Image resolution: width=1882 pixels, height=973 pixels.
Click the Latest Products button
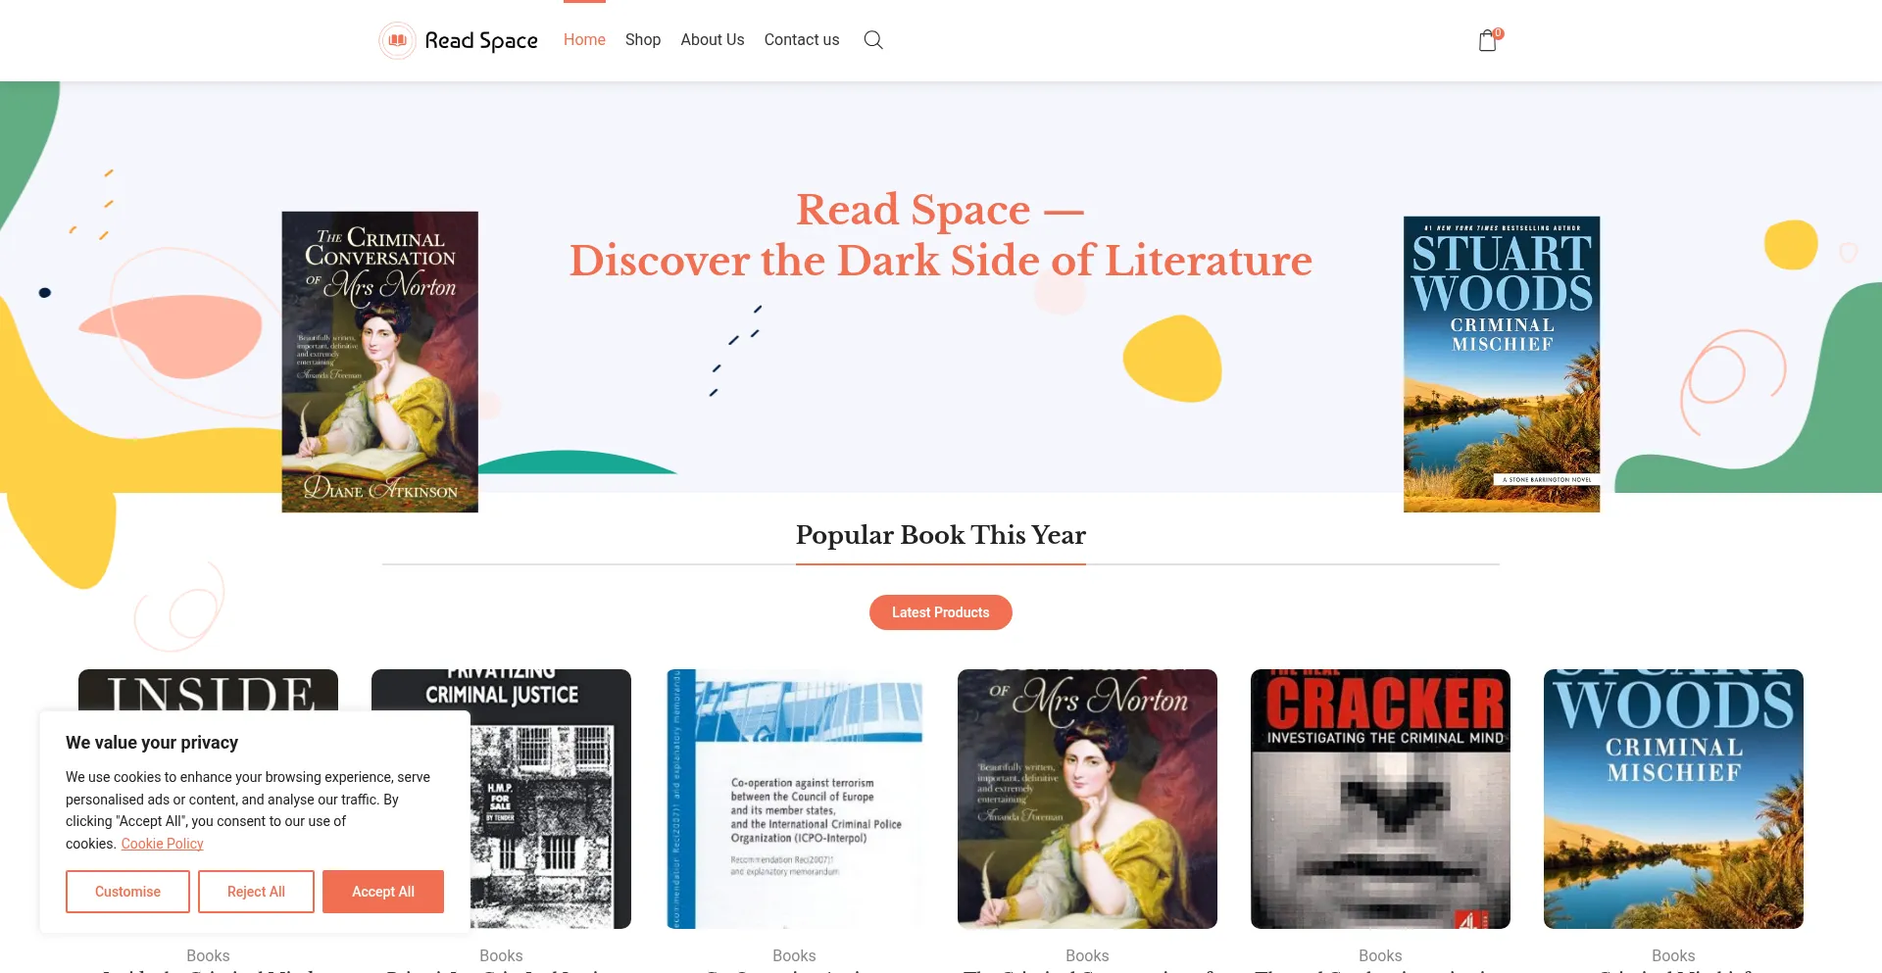(941, 612)
